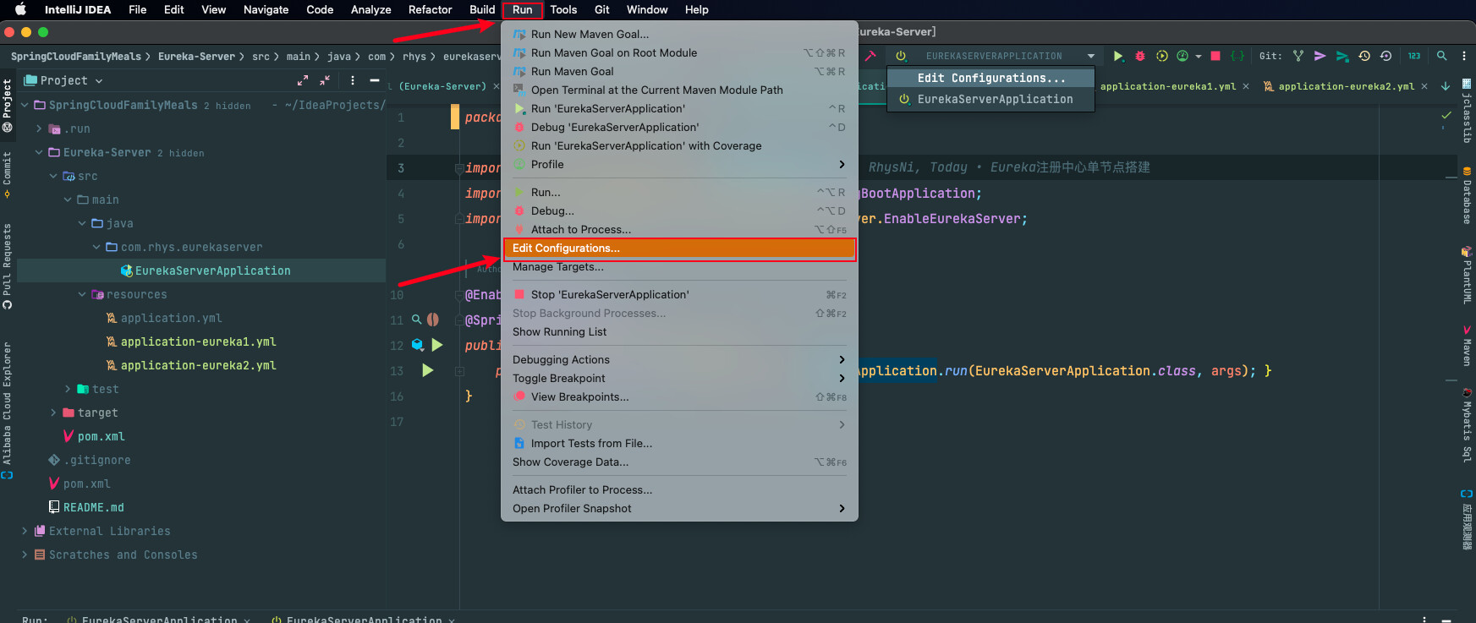
Task: Expand External Libraries node
Action: (25, 531)
